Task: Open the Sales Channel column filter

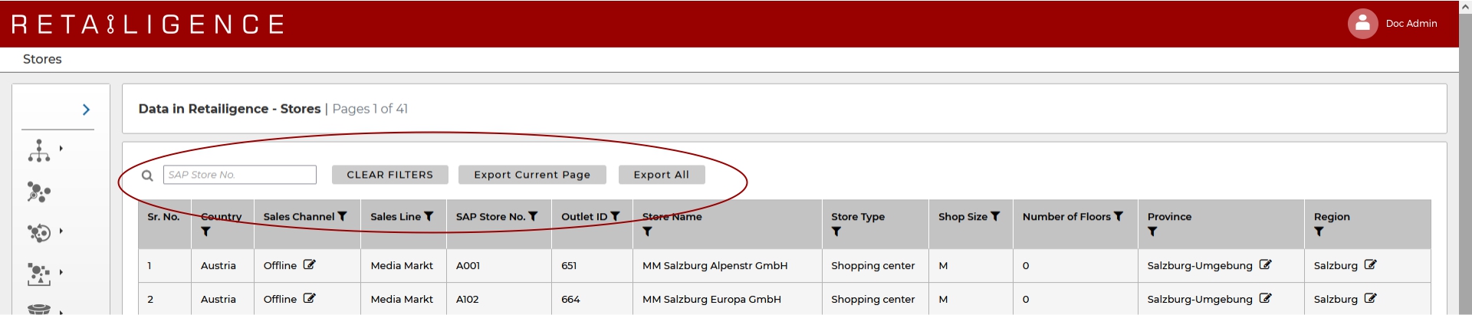Action: click(x=343, y=217)
